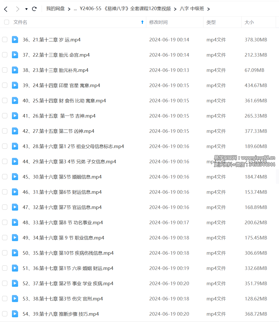
Task: Toggle the select-all checkbox beside 文件名
Action: [7, 22]
